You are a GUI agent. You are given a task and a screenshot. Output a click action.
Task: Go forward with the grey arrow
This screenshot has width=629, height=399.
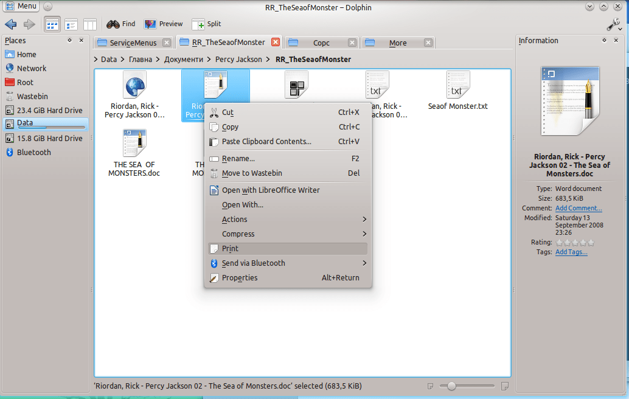pos(29,24)
